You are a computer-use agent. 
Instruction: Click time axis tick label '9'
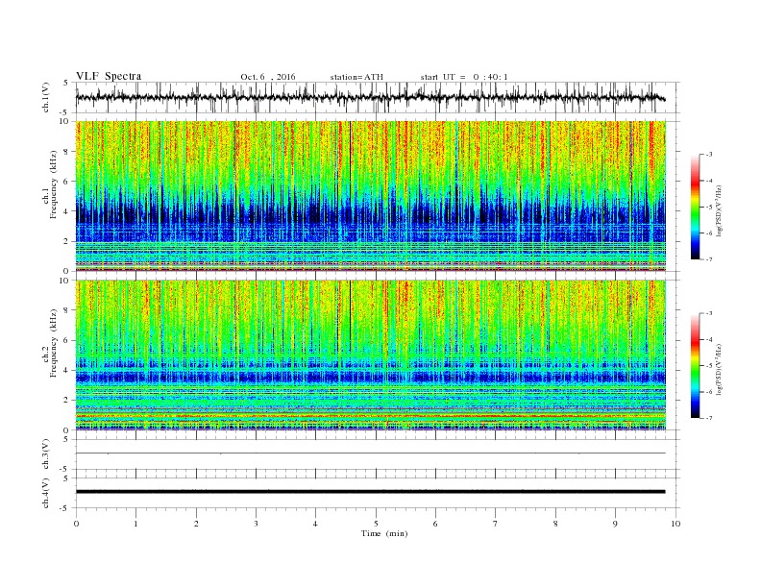coord(615,524)
